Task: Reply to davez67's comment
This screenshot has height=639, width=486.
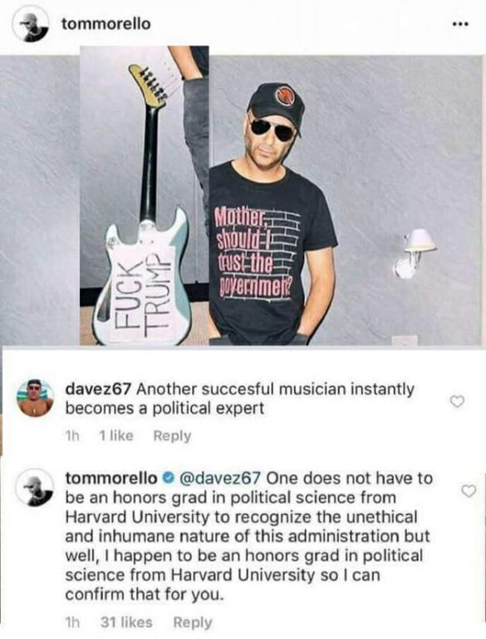Action: point(172,436)
